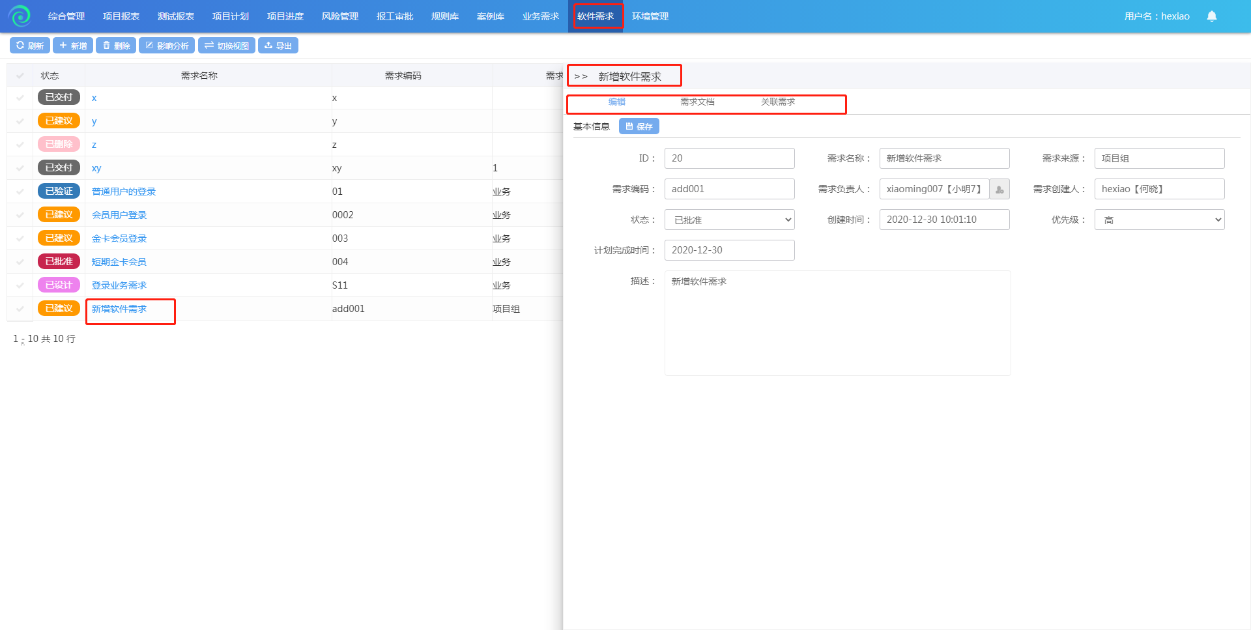
Task: Click the app logo in top-left
Action: (x=20, y=16)
